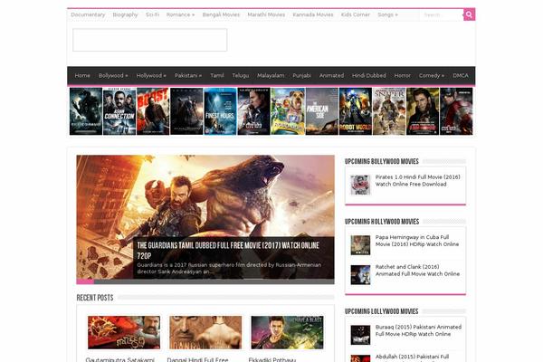Open the Animated movies section

[x=331, y=75]
